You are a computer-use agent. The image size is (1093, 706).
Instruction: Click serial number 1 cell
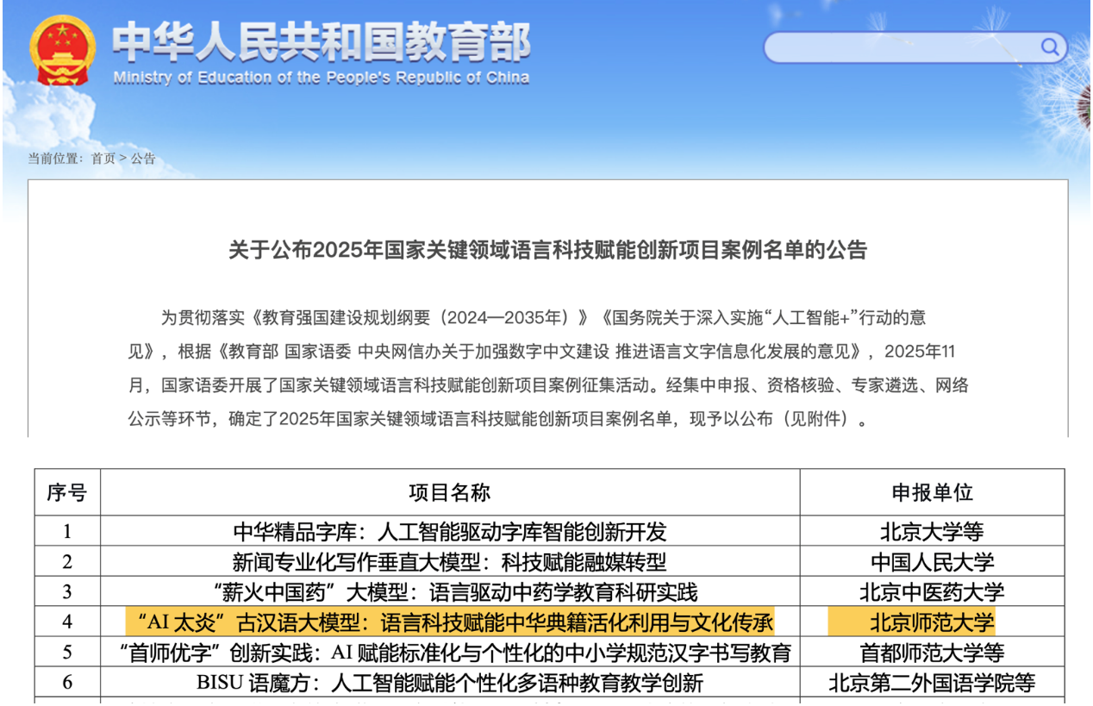(67, 532)
